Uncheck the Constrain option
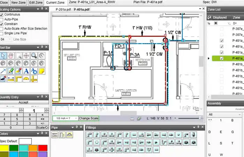 [x=1, y=24]
